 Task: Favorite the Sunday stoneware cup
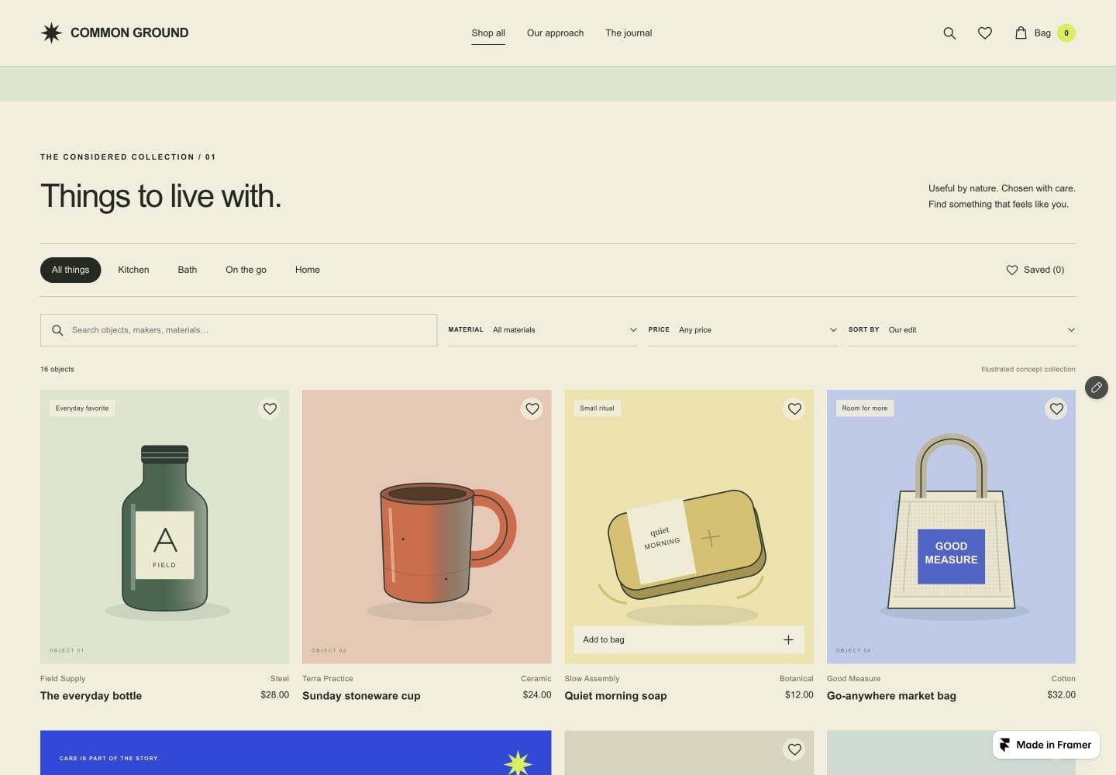[532, 408]
